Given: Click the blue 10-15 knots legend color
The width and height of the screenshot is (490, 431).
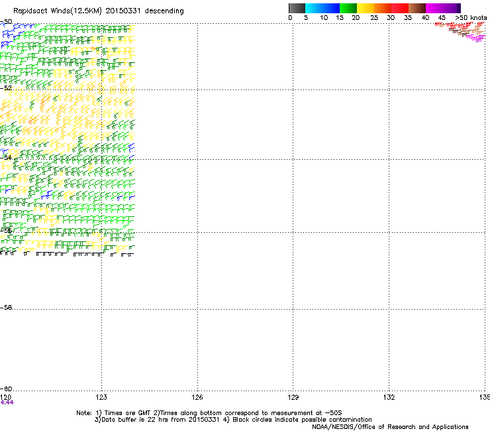Looking at the screenshot, I should [x=331, y=8].
